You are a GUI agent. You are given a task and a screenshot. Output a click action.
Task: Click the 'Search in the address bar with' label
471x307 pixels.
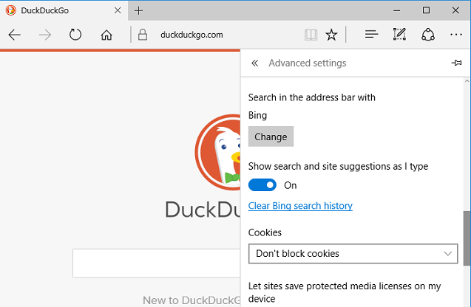coord(312,97)
